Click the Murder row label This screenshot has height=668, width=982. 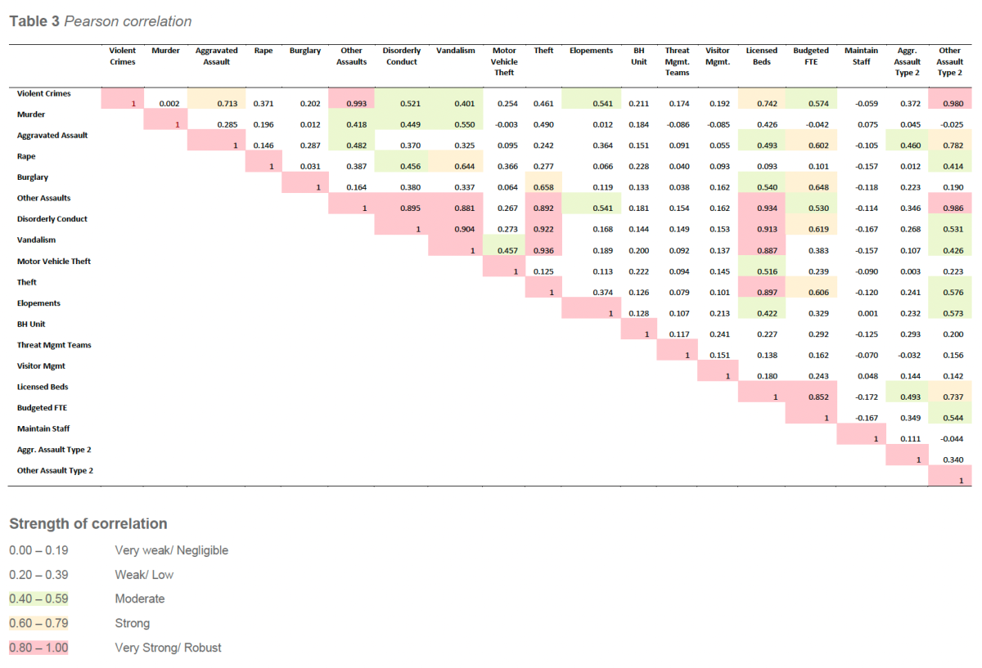click(31, 114)
